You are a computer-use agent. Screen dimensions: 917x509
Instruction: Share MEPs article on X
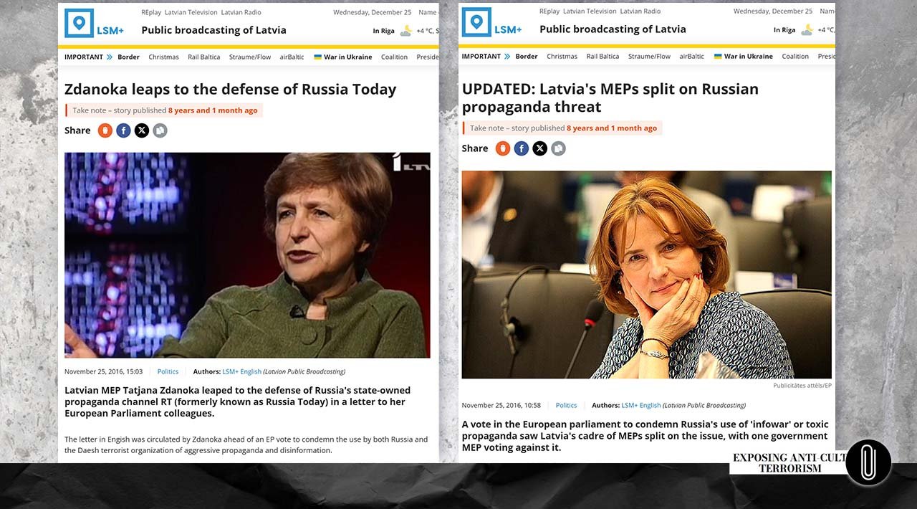[x=539, y=148]
